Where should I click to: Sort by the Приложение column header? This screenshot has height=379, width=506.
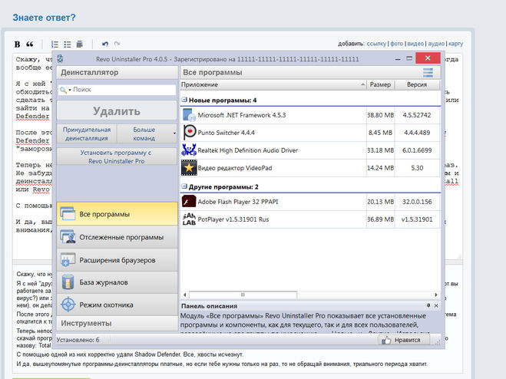coord(273,84)
